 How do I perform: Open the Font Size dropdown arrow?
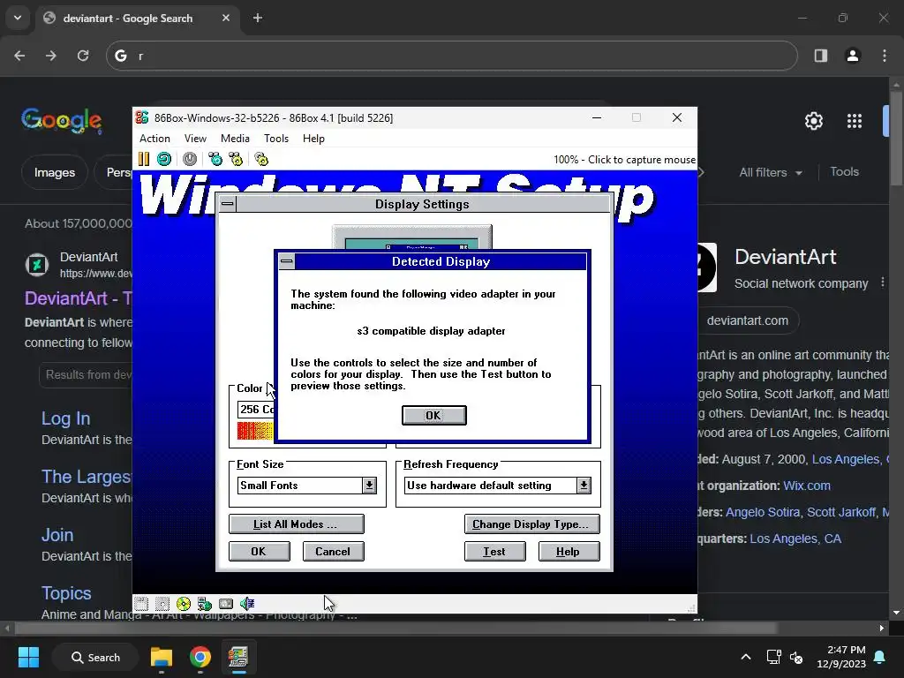coord(369,486)
